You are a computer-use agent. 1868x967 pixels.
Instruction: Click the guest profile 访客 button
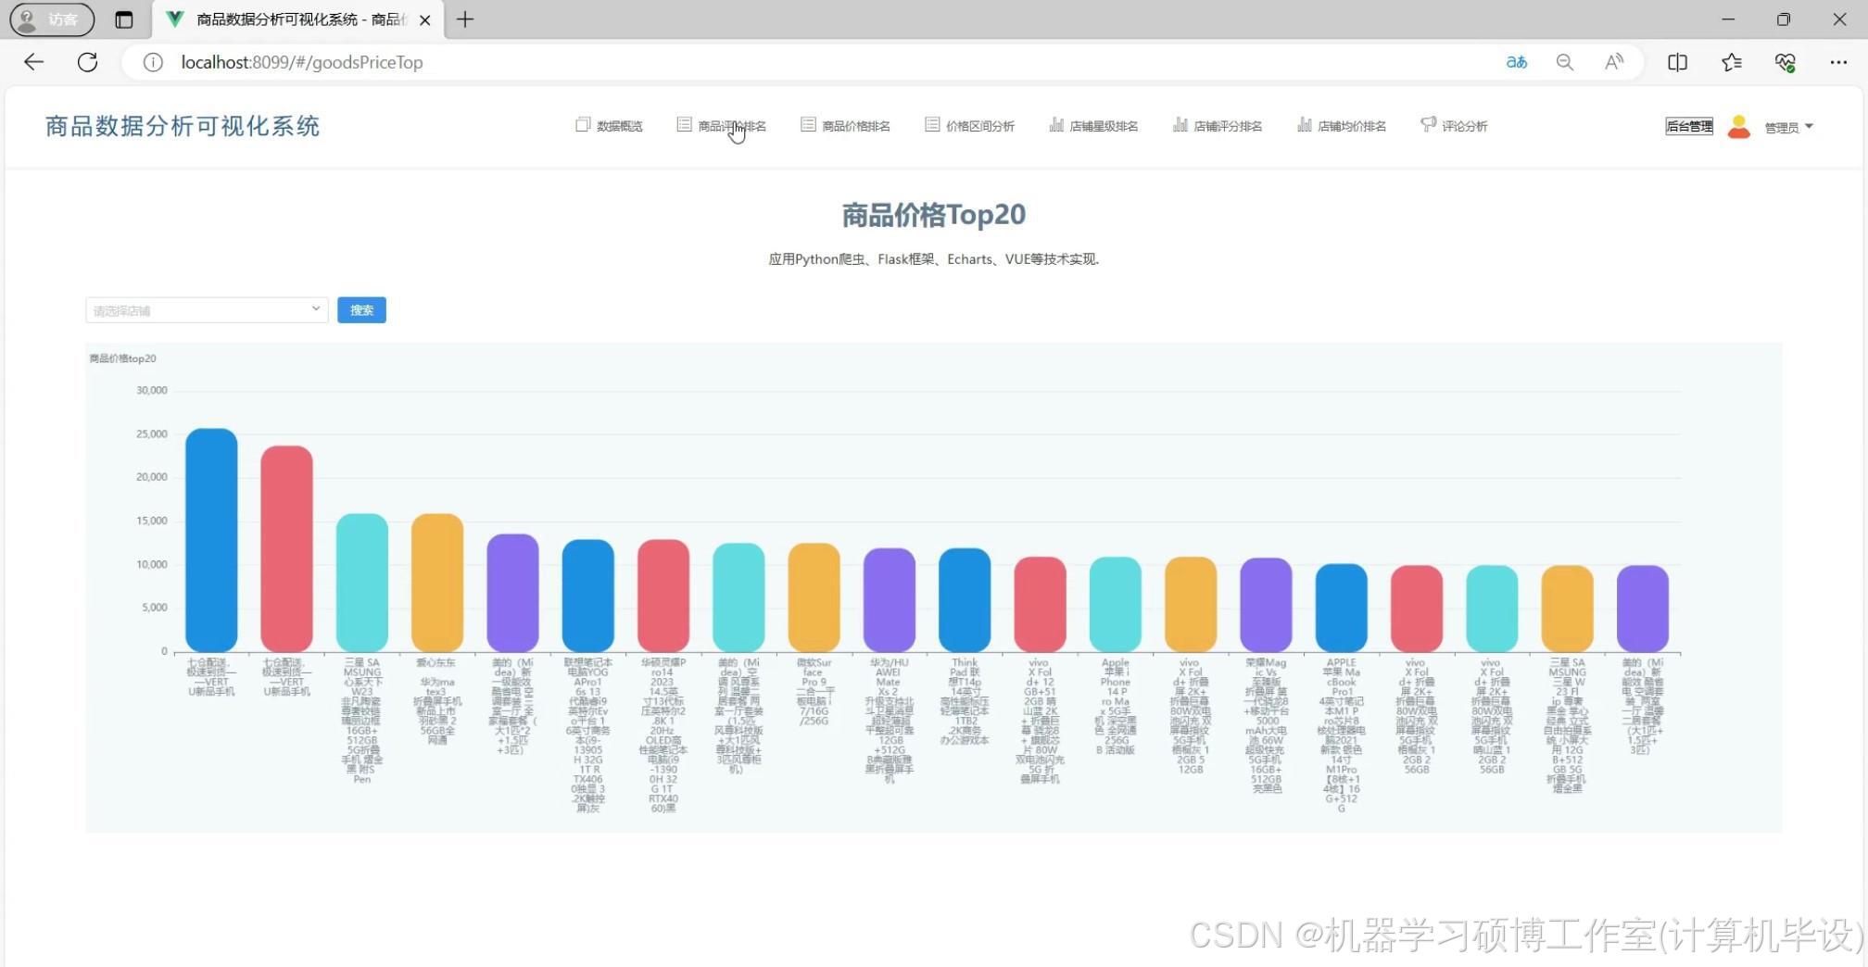pyautogui.click(x=52, y=19)
